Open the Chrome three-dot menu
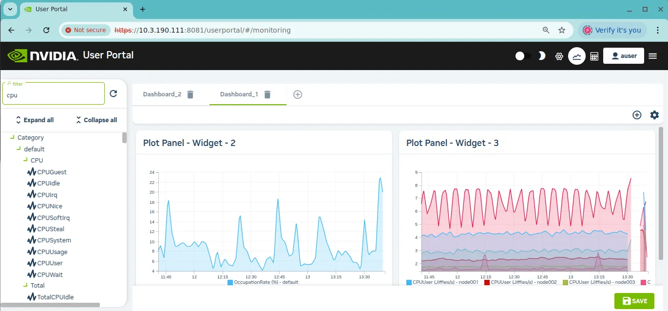This screenshot has height=311, width=668. [x=657, y=30]
